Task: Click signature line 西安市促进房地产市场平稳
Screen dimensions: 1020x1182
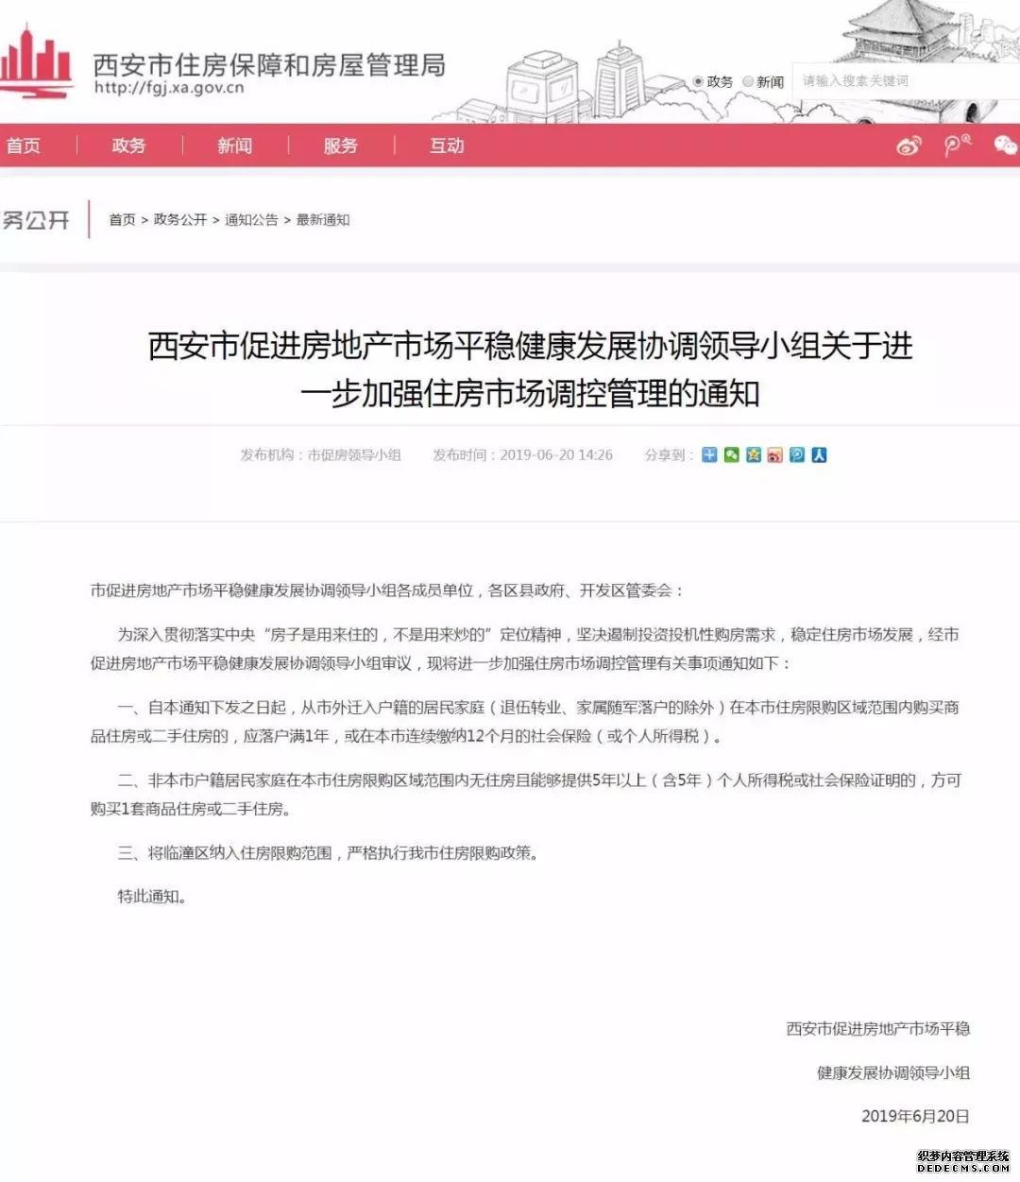Action: point(878,1029)
